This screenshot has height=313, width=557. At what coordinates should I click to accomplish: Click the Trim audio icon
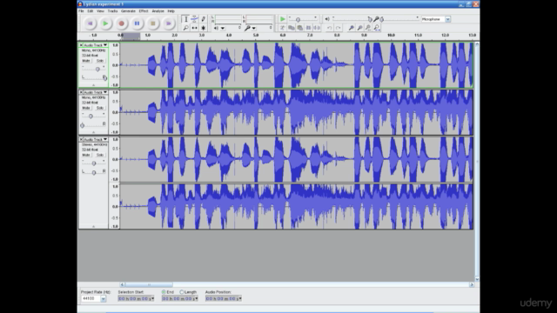click(308, 28)
